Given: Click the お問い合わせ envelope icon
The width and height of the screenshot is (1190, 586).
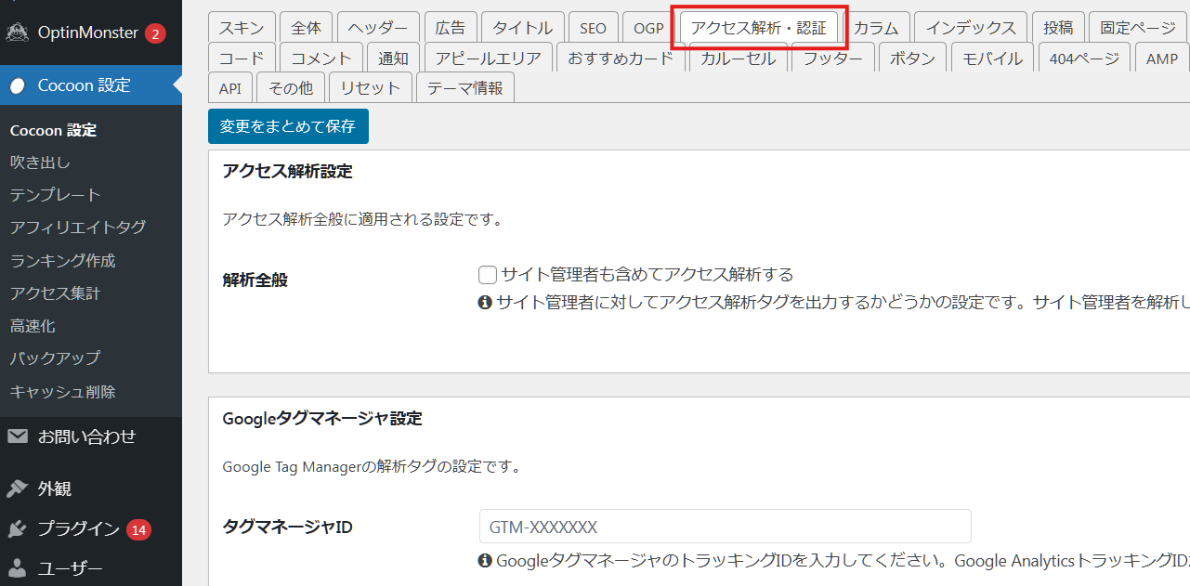Looking at the screenshot, I should coord(17,436).
